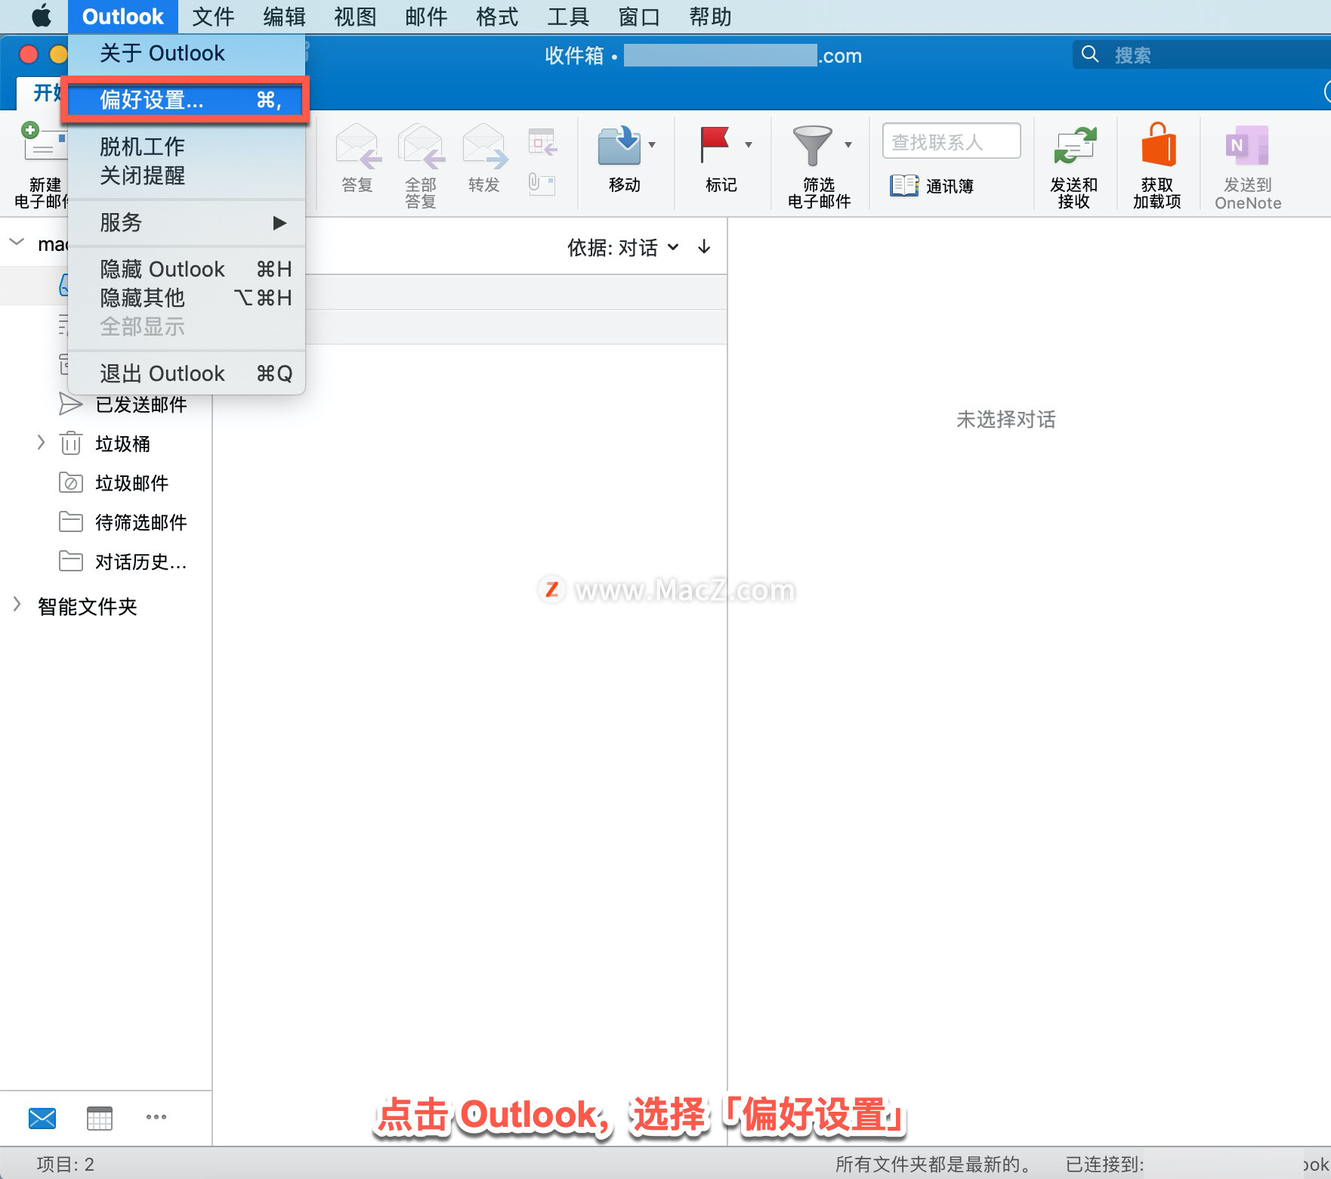Screen dimensions: 1331x1179
Task: Click the red Flag icon
Action: [714, 144]
